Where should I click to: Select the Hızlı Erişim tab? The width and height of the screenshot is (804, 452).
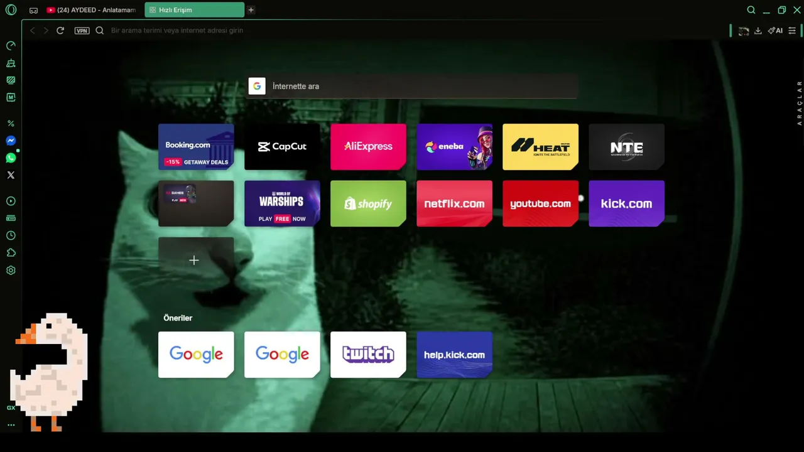coord(194,10)
